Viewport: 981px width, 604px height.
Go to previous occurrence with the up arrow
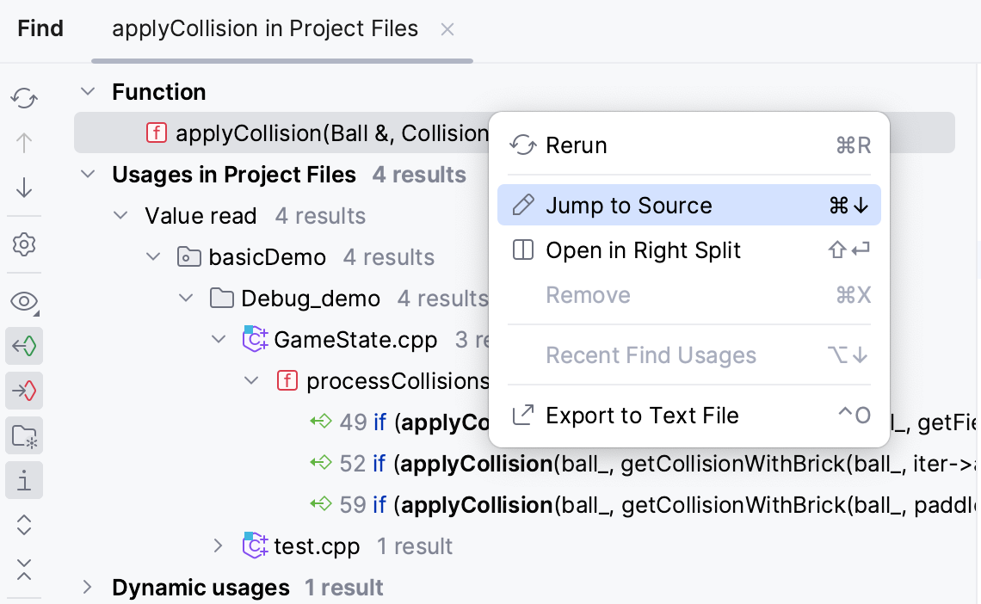coord(24,143)
